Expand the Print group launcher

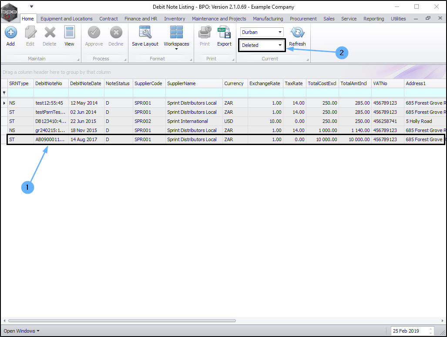tap(233, 60)
